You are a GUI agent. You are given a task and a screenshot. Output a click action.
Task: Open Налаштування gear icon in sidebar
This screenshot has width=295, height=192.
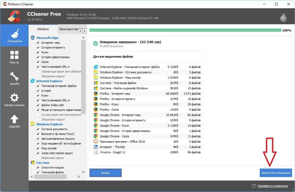click(14, 98)
